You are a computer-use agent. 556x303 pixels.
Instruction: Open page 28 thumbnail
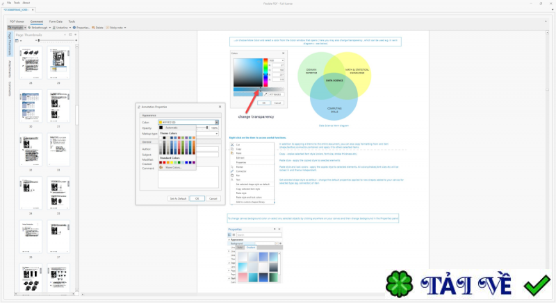[31, 62]
